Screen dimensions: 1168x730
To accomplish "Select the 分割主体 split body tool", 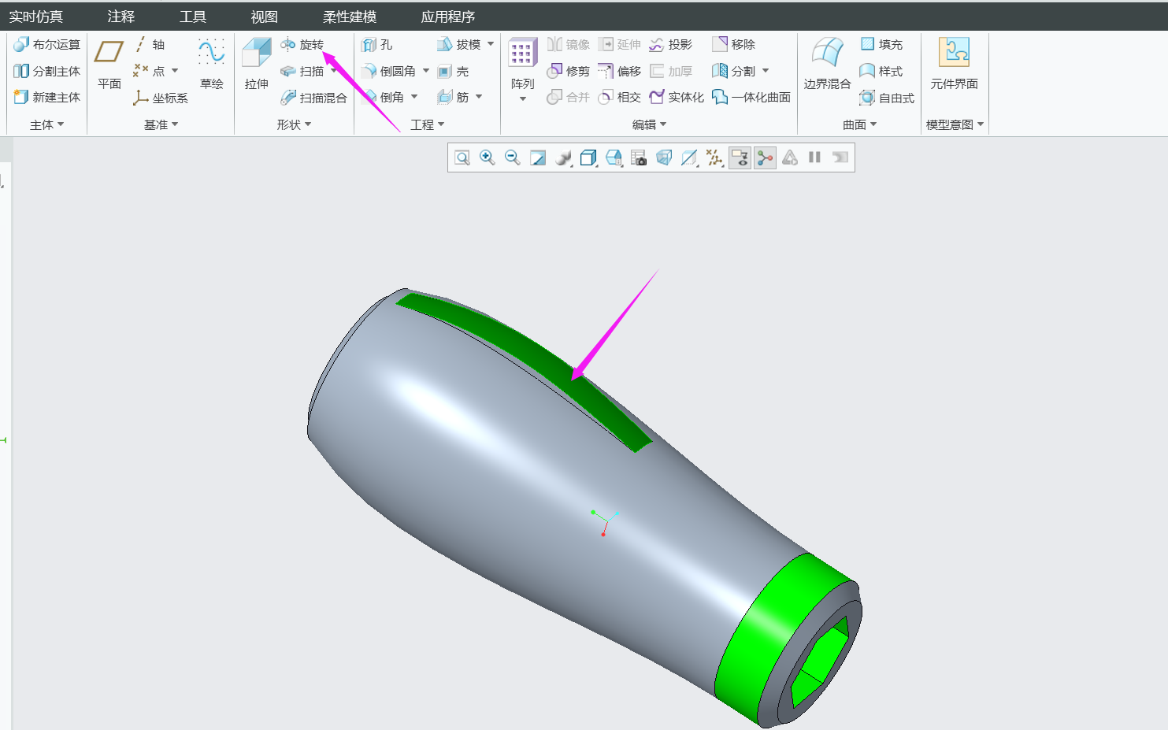I will (46, 72).
